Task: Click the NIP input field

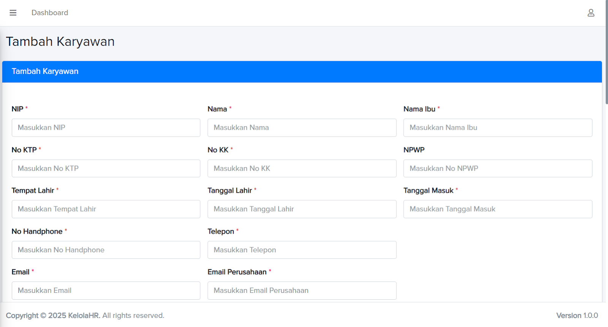Action: tap(106, 128)
